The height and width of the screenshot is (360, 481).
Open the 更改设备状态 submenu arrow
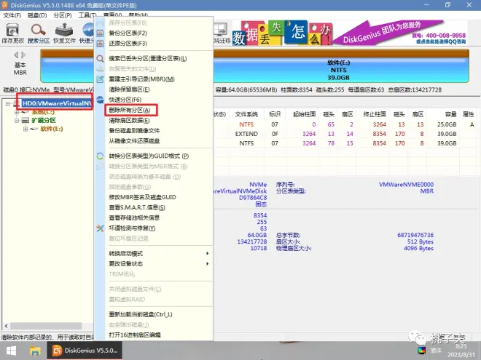tap(208, 263)
